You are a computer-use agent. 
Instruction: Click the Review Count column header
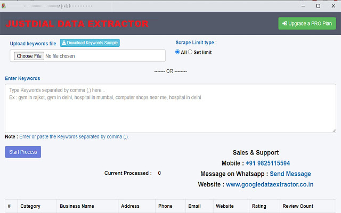click(x=297, y=206)
